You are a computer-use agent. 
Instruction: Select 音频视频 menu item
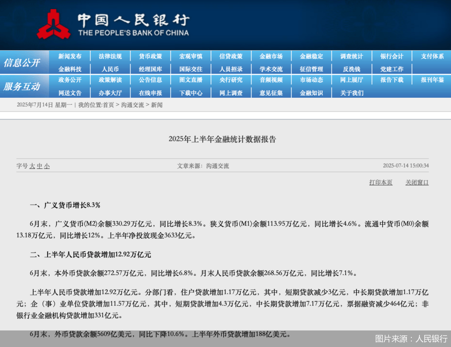tap(271, 80)
